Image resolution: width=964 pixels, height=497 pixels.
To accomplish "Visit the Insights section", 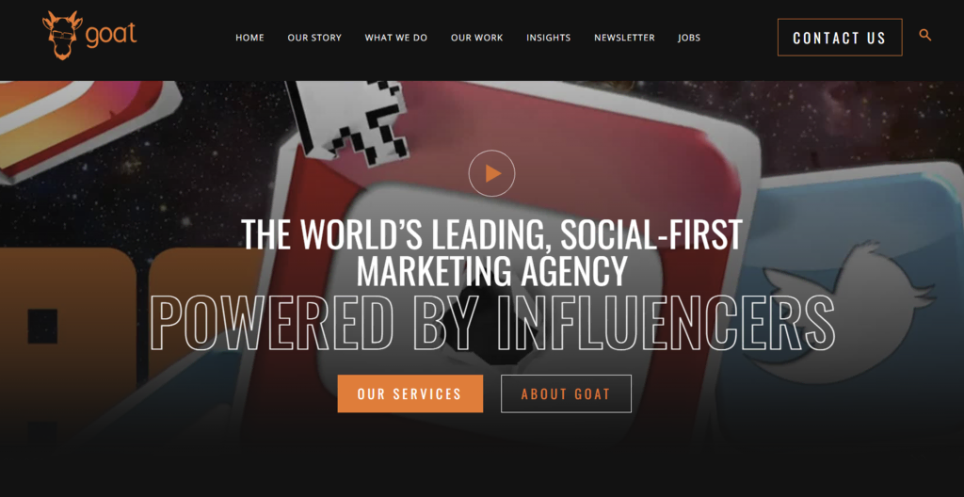I will click(549, 38).
